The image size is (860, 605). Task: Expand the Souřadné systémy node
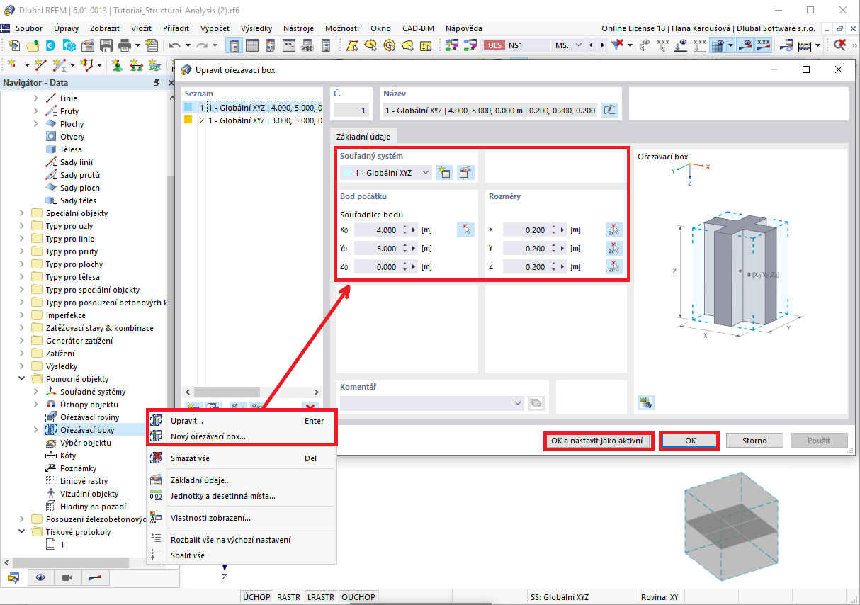click(36, 392)
